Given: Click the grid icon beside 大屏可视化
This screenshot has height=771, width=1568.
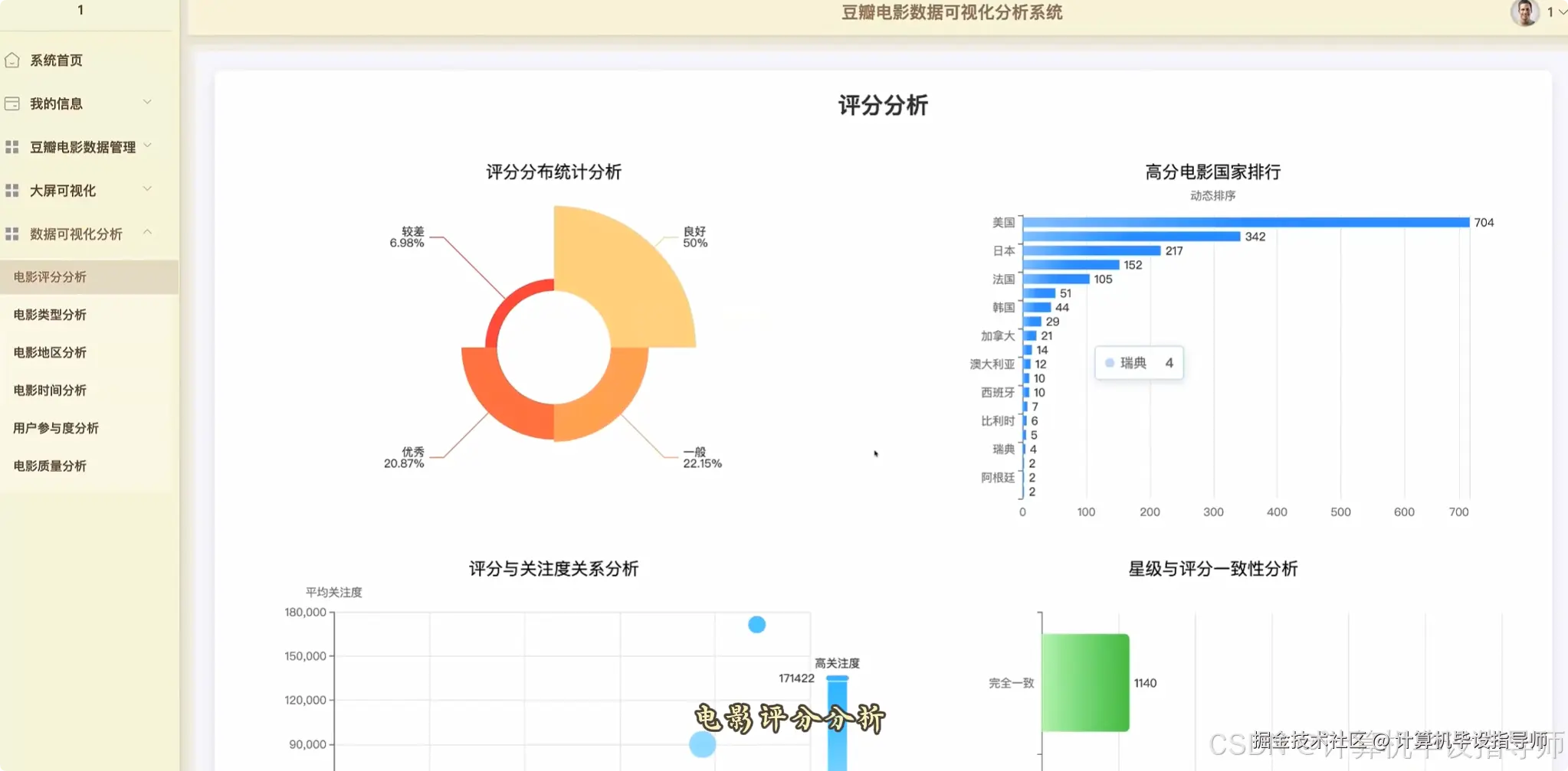Looking at the screenshot, I should click(11, 190).
